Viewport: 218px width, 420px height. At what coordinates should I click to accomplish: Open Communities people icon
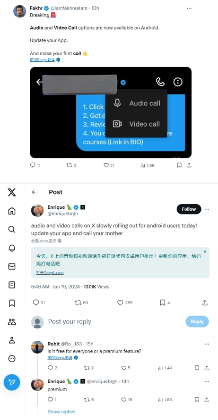coord(12,322)
